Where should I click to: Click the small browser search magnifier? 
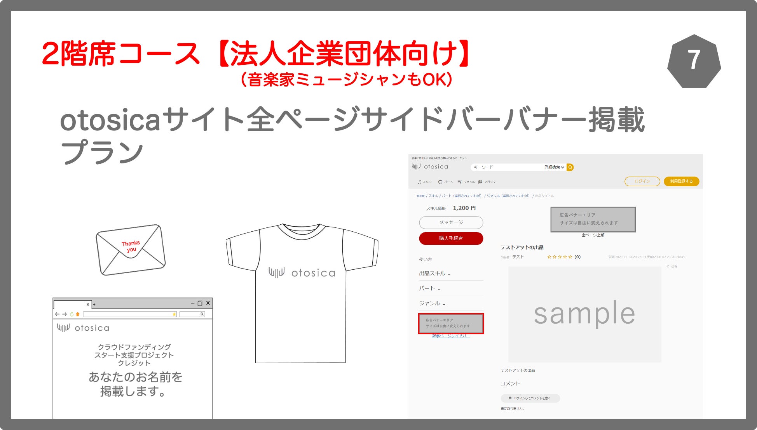pos(202,314)
